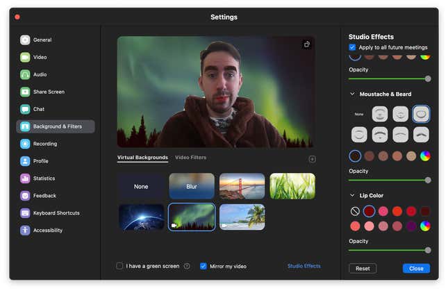This screenshot has height=291, width=448.
Task: Pick the lightest tan beard color swatch
Action: (411, 156)
